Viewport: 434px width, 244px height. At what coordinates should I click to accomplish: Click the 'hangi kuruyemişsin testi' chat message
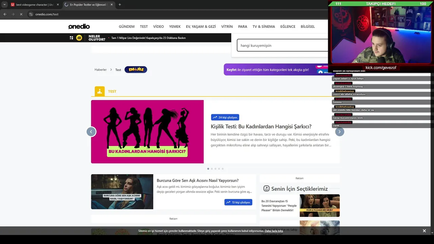348,118
